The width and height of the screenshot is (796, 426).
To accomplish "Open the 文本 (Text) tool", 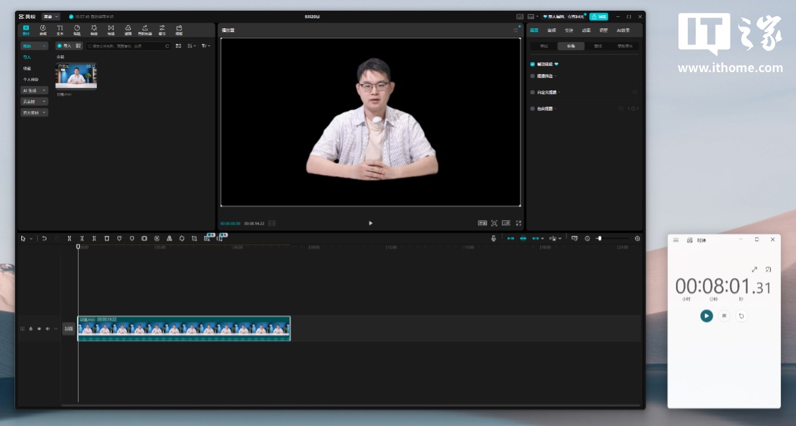I will pos(60,29).
